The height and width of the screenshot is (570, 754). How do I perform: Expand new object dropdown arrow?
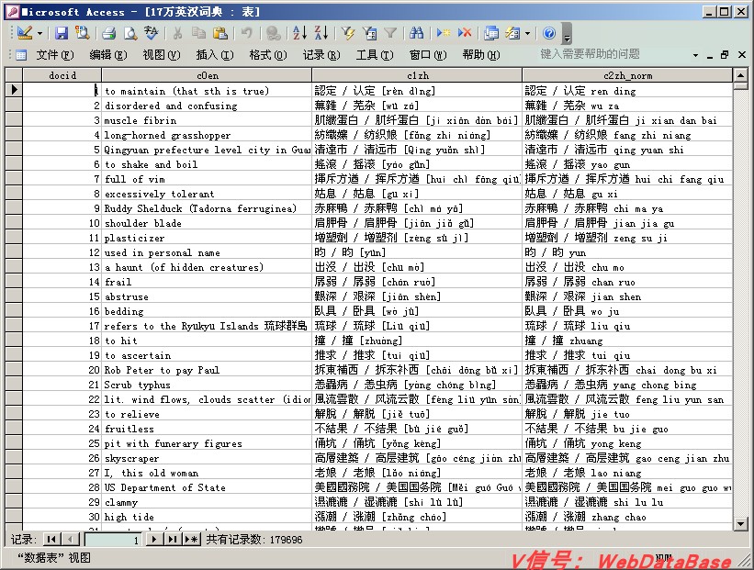pyautogui.click(x=527, y=33)
